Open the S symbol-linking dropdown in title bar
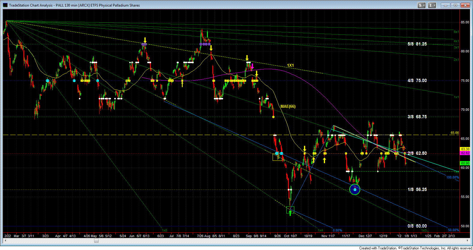473x250 pixels. (x=422, y=5)
